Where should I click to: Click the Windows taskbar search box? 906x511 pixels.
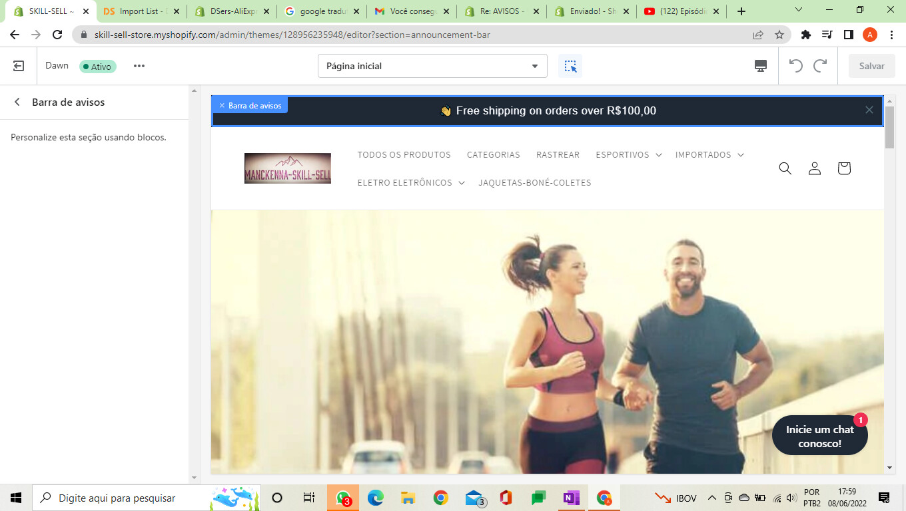[x=145, y=498]
